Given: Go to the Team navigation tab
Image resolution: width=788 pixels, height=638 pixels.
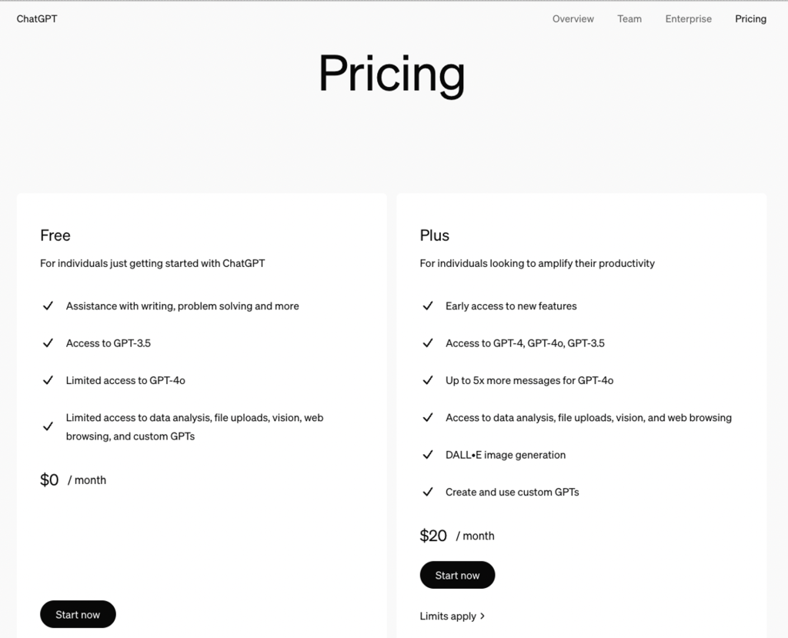Looking at the screenshot, I should 629,19.
